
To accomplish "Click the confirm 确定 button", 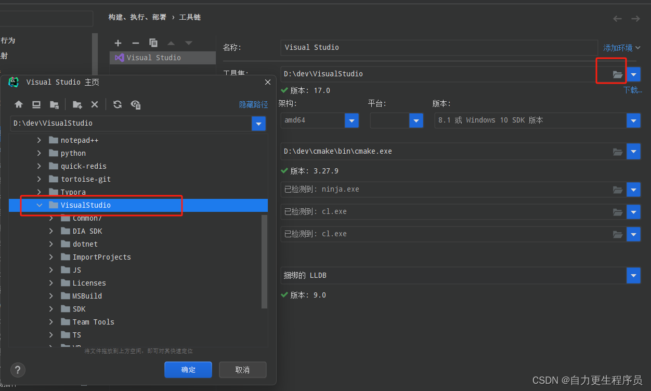I will pos(188,370).
